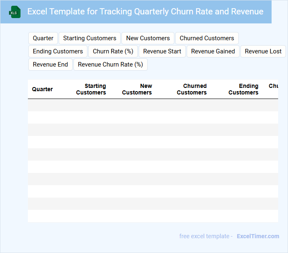288x253 pixels.
Task: Select the Ending Customers column header
Action: 243,89
